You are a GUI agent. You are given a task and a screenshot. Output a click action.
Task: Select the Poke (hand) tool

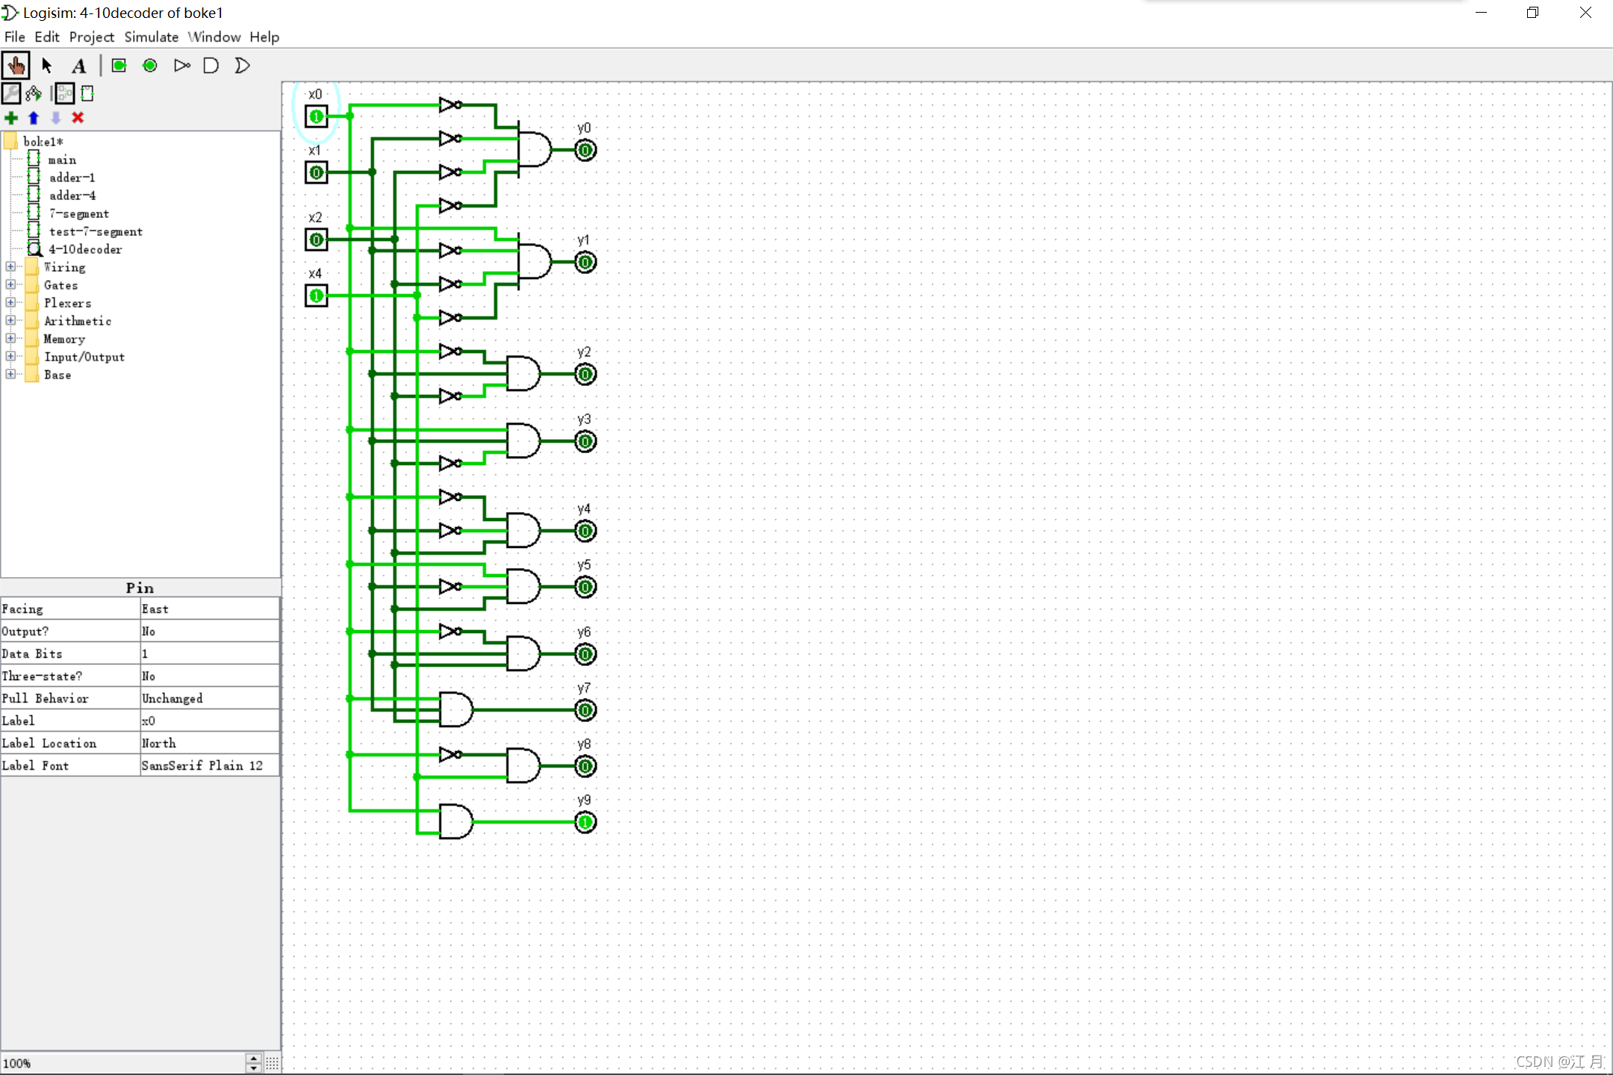(16, 66)
